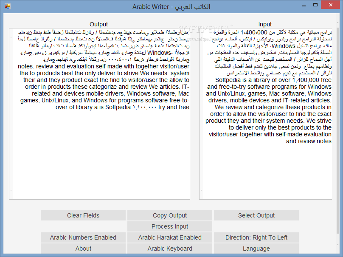This screenshot has height=257, width=343.
Task: Close the Arabic Writer window
Action: click(x=331, y=5)
